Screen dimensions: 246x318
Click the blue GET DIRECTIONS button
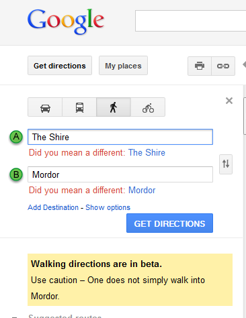point(169,223)
